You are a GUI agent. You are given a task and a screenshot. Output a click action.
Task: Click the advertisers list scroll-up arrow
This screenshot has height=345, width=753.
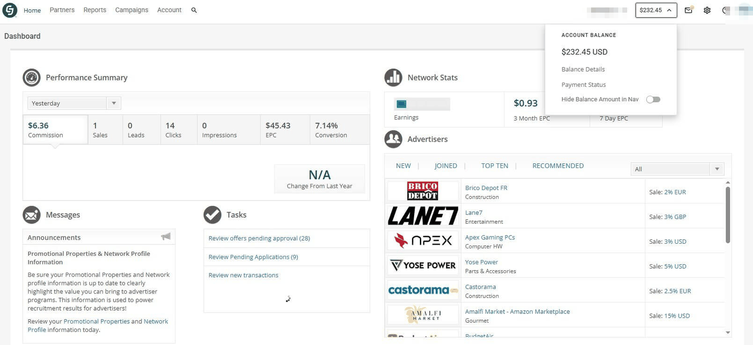pyautogui.click(x=728, y=182)
